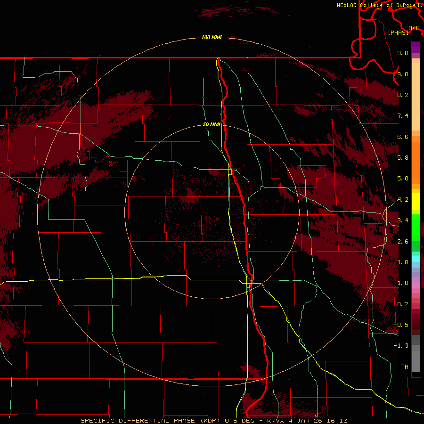Image resolution: width=424 pixels, height=424 pixels.
Task: Click the [PHAS] units label above the scale
Action: coord(398,33)
